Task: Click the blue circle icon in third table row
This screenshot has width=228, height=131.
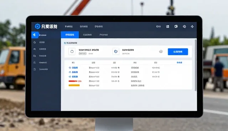Action: point(70,77)
